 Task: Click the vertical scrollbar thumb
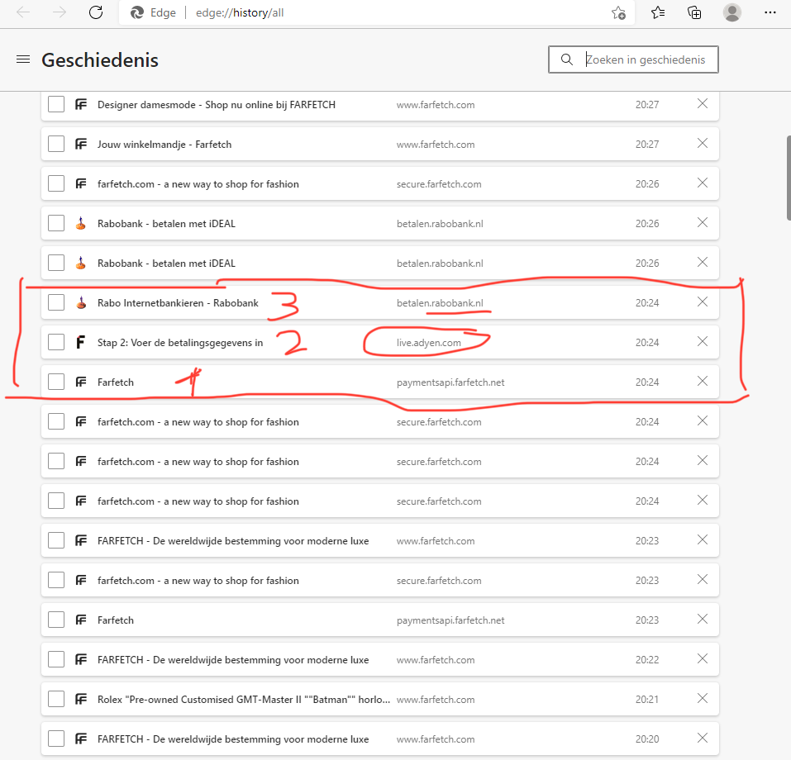(788, 178)
